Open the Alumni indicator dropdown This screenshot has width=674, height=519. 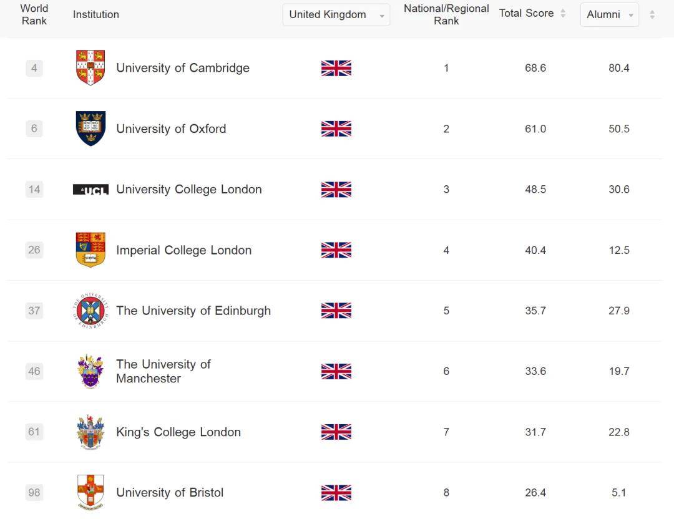point(609,15)
